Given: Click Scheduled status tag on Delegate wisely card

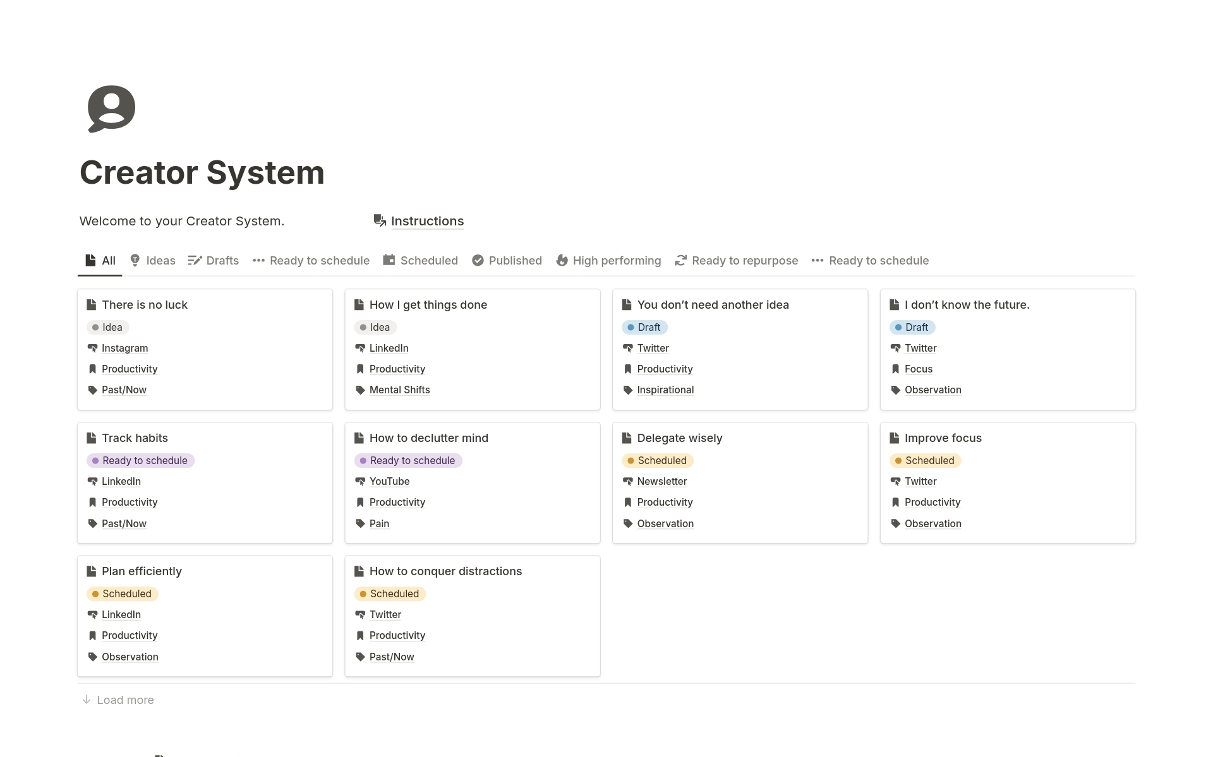Looking at the screenshot, I should point(657,460).
